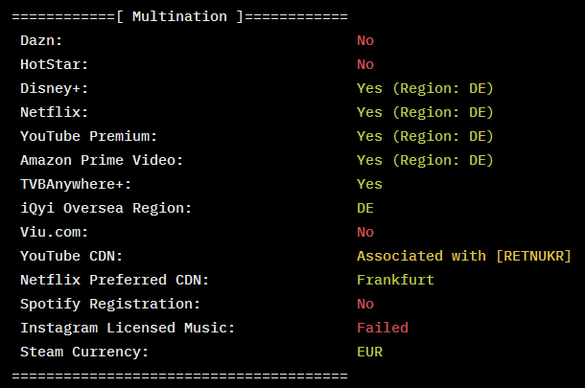This screenshot has height=388, width=585.
Task: Click the Amazon Prime Video label
Action: (x=102, y=160)
